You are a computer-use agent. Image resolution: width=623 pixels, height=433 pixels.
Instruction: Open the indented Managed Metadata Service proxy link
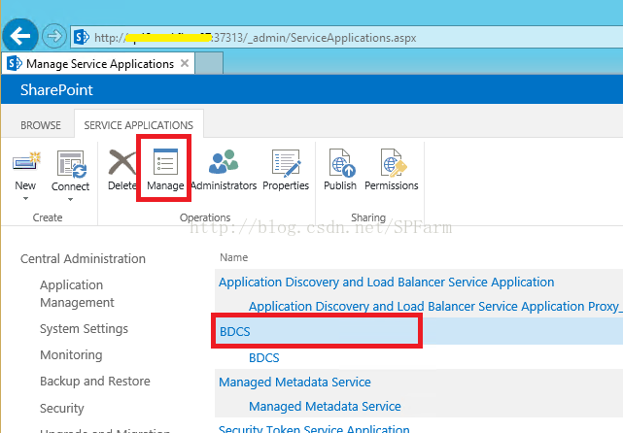[325, 407]
